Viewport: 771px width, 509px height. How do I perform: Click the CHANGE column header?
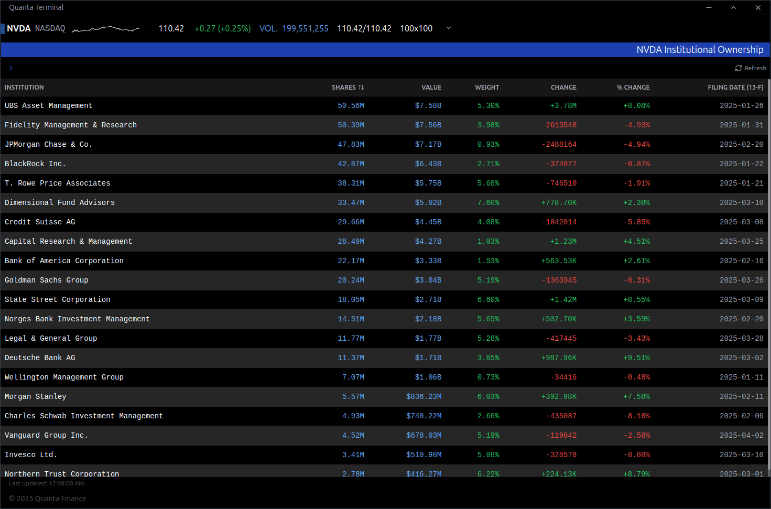coord(563,88)
